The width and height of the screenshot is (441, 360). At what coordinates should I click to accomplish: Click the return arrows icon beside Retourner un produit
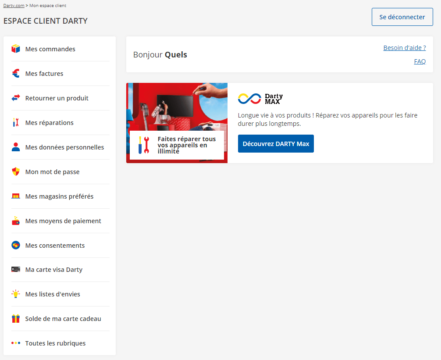(16, 98)
